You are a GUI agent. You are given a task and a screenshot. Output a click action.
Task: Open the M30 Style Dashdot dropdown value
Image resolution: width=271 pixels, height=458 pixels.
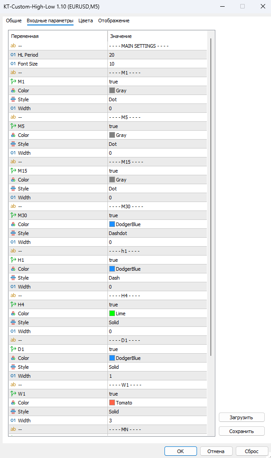[x=157, y=233]
